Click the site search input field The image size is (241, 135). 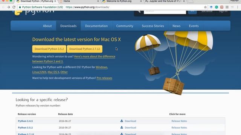click(x=165, y=12)
